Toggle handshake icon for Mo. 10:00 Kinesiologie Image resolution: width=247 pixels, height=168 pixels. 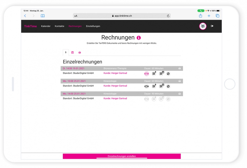coord(146,86)
